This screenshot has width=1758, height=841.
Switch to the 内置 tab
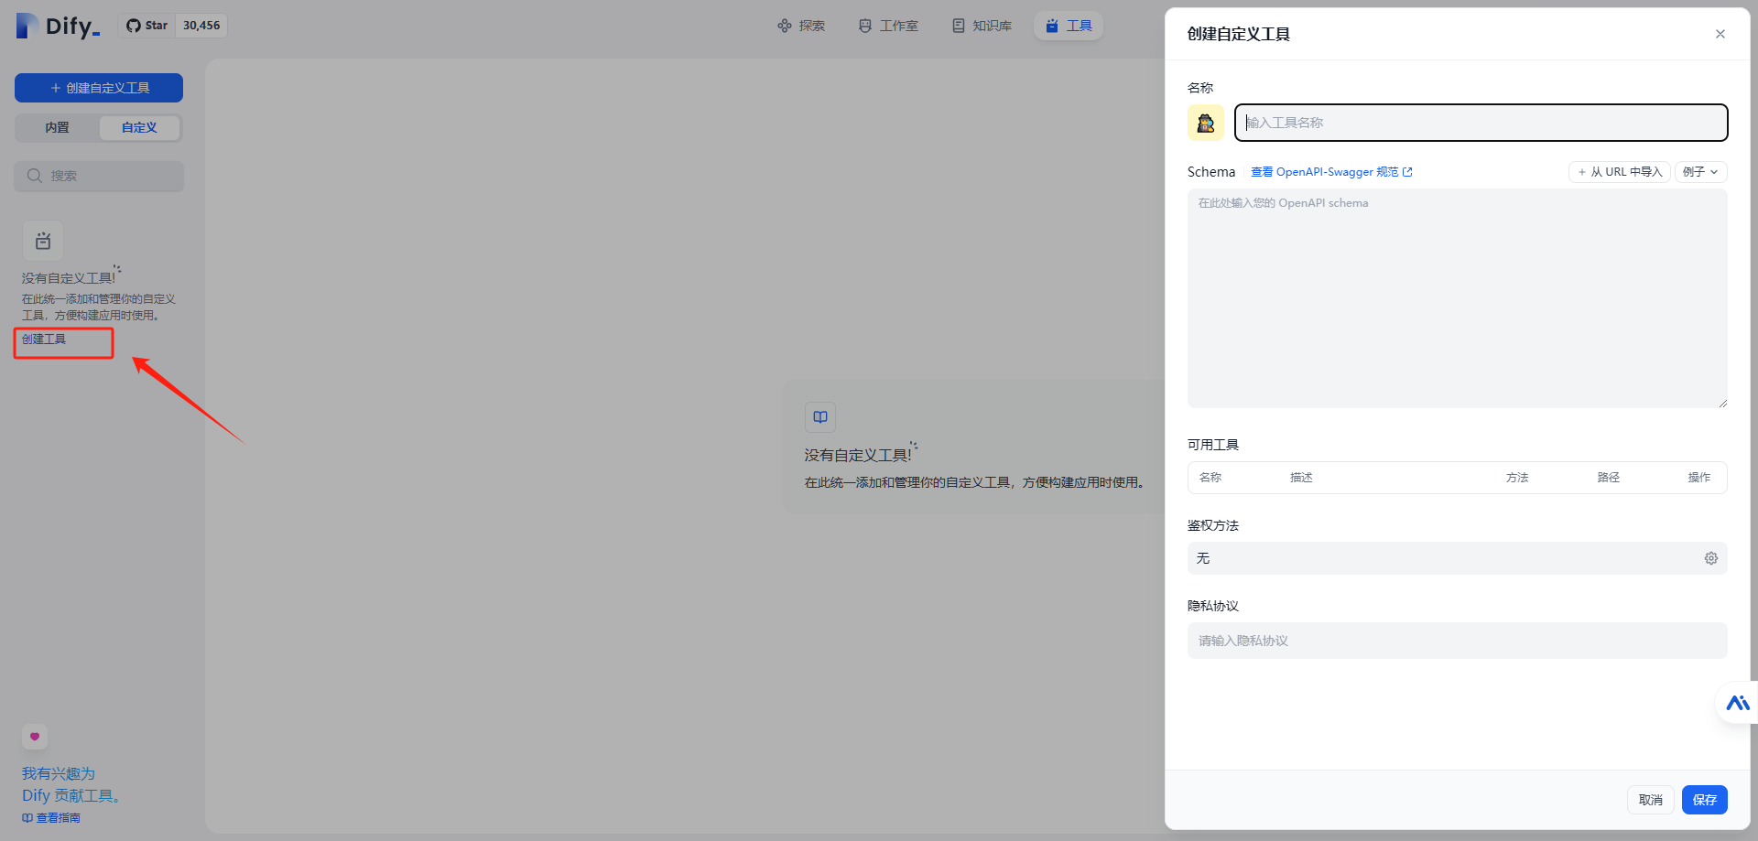point(57,128)
